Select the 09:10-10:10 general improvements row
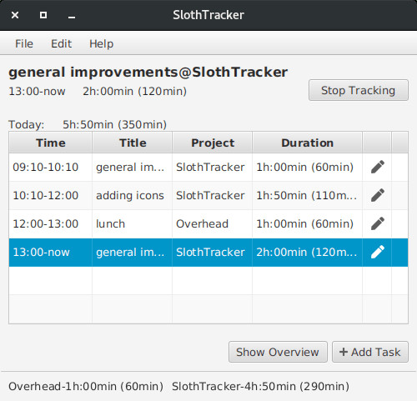Screen dimensions: 417x401 (x=208, y=167)
